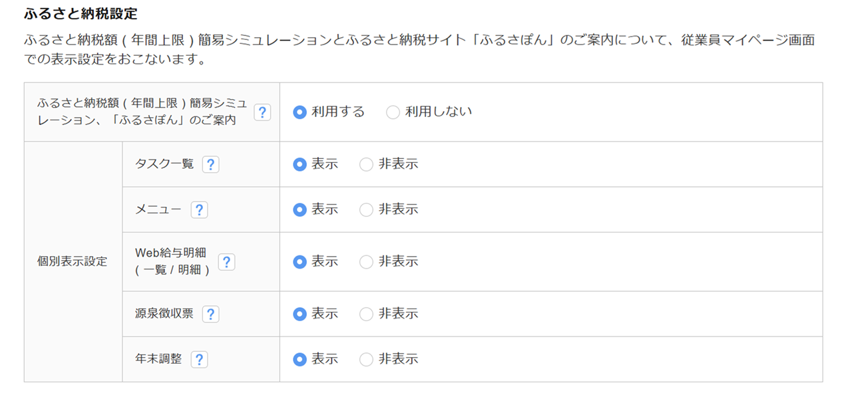The width and height of the screenshot is (852, 393).
Task: Open the Web給与明細 help icon
Action: (226, 262)
